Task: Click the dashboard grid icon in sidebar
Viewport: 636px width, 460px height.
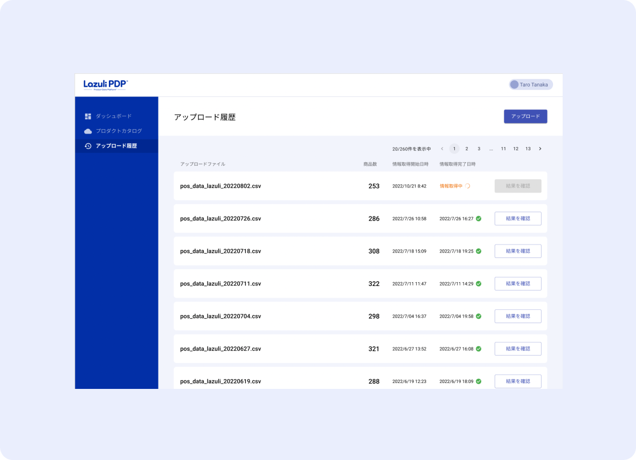Action: pyautogui.click(x=88, y=116)
